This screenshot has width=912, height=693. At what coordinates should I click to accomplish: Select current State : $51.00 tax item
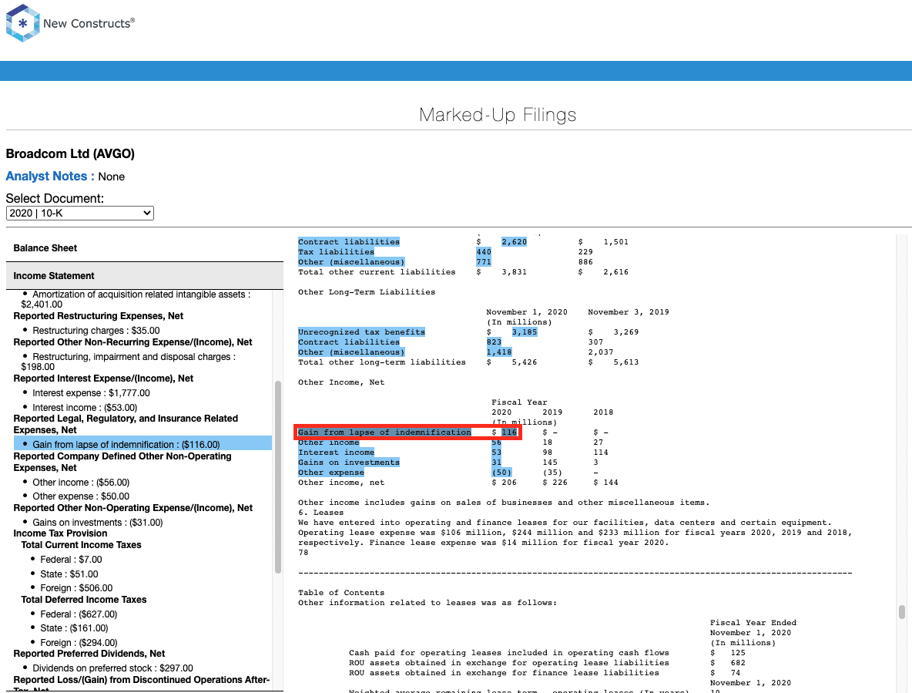(69, 574)
